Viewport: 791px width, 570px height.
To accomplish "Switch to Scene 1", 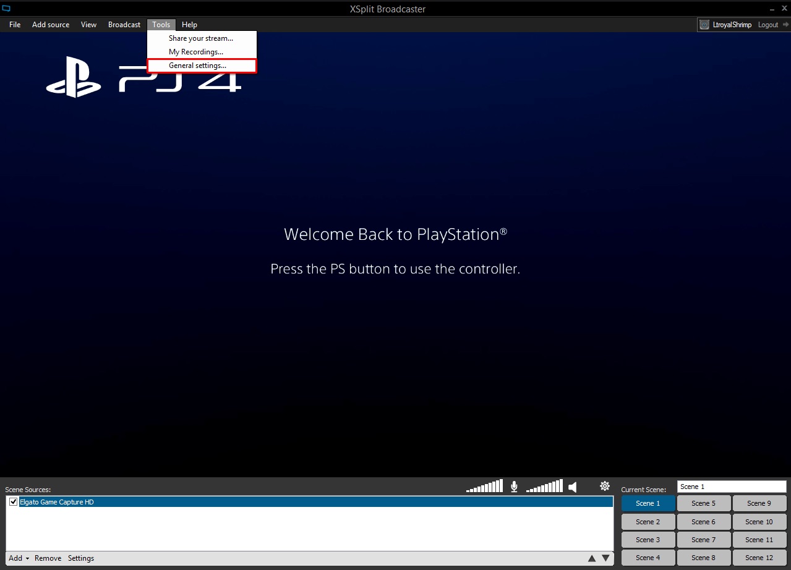I will pos(648,503).
